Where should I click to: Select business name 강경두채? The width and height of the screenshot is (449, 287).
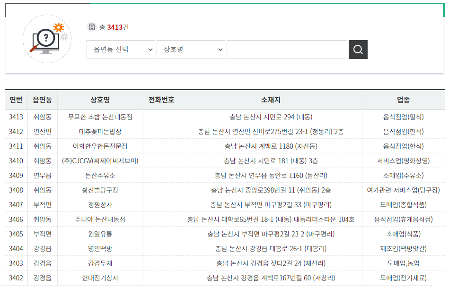pos(100,263)
